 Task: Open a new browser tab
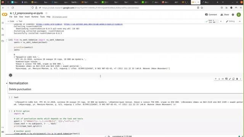pos(217,2)
